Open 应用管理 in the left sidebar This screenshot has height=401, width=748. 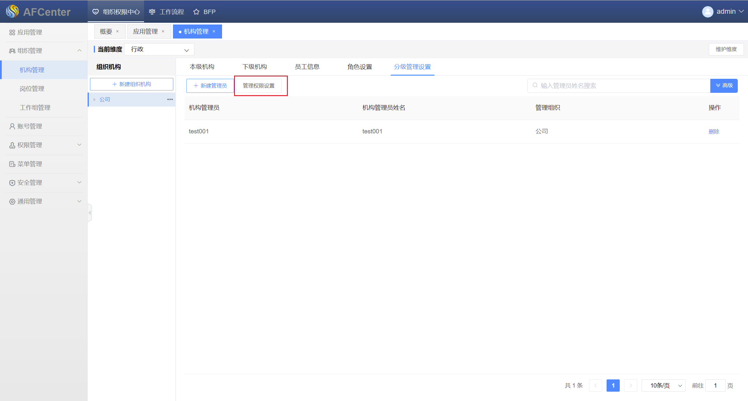point(30,32)
